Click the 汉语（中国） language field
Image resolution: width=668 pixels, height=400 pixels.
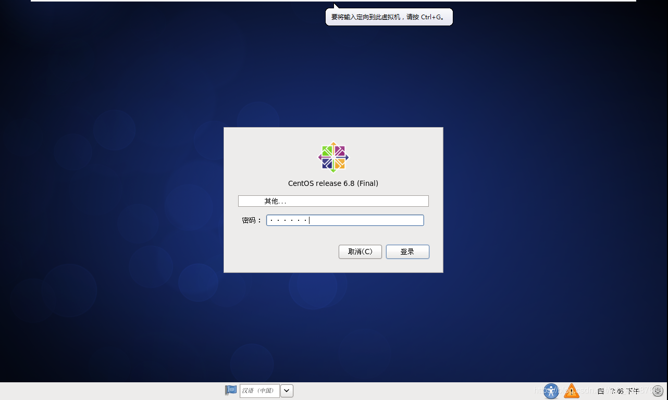click(259, 391)
